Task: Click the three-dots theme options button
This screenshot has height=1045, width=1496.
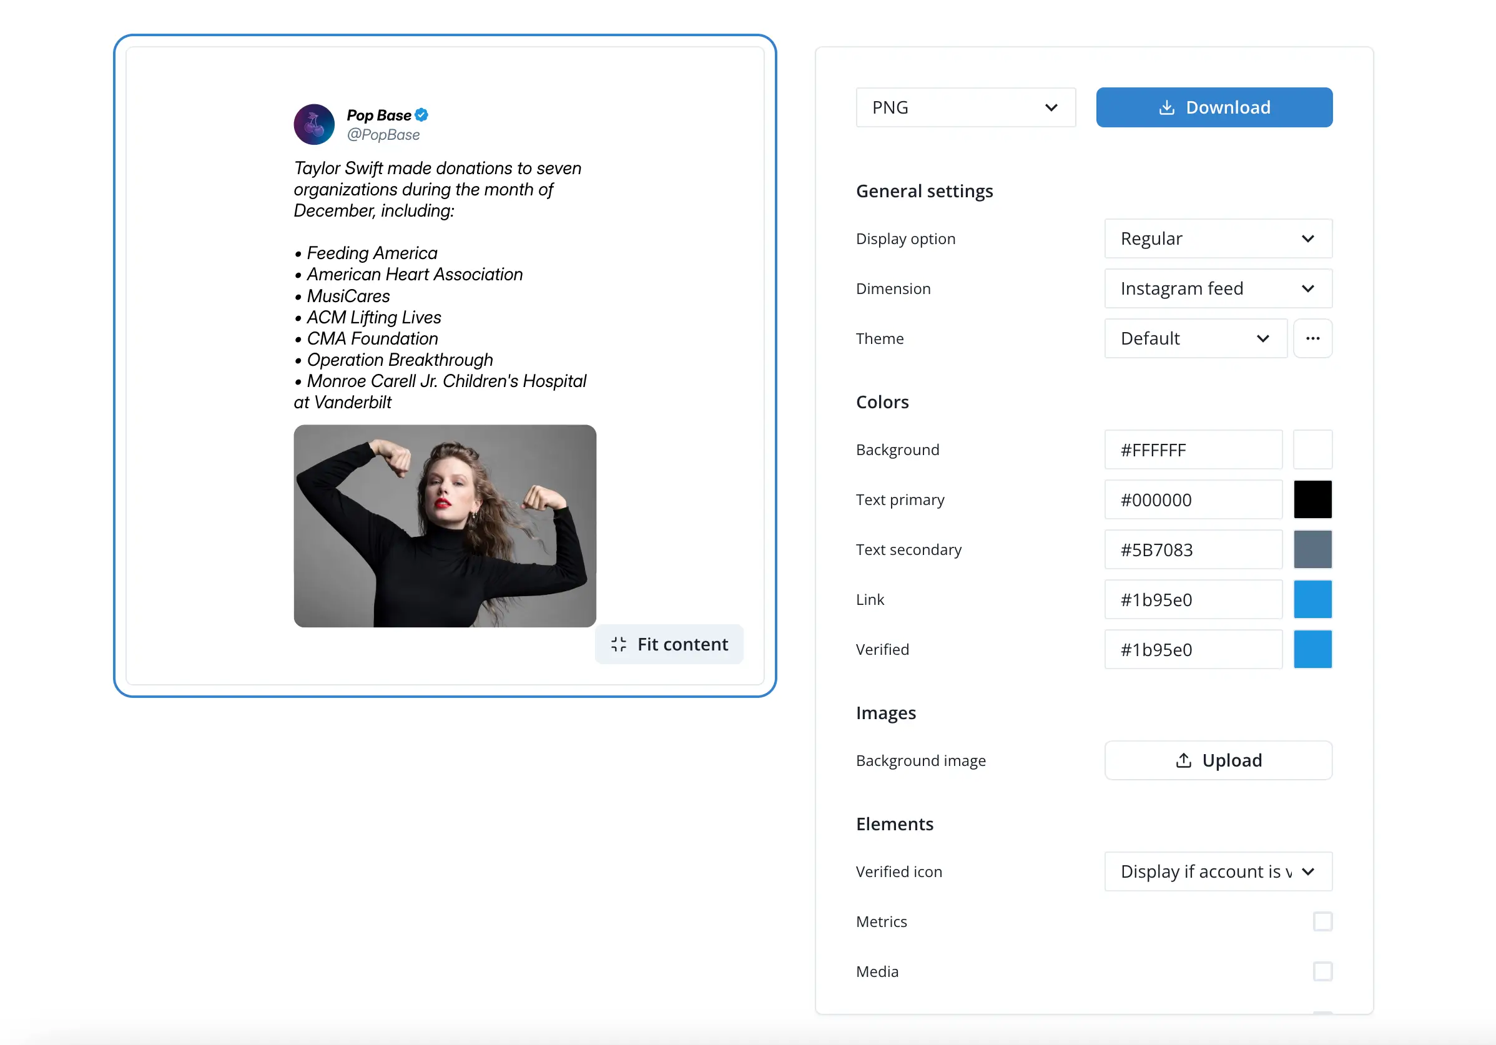Action: click(1312, 338)
